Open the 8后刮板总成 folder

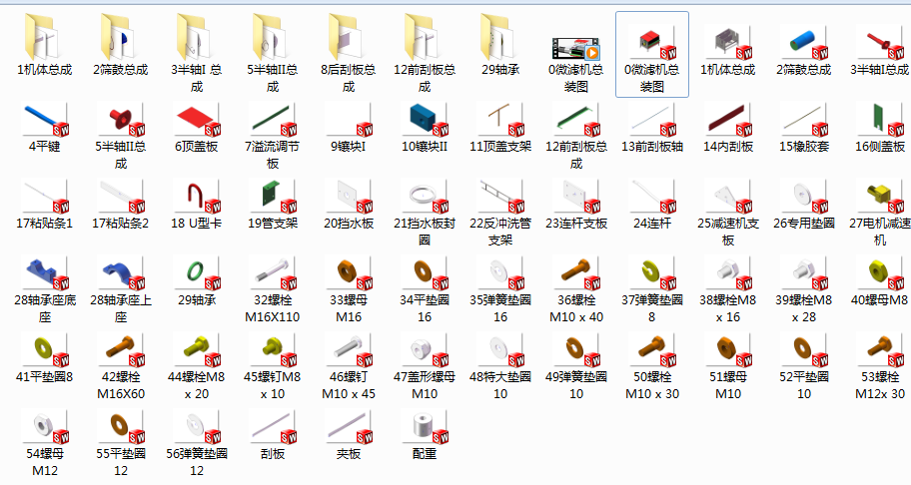pyautogui.click(x=349, y=53)
